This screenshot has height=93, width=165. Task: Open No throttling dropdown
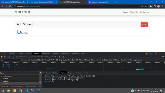(x=47, y=57)
